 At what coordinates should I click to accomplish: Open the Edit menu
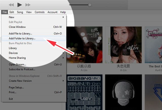(x=12, y=12)
